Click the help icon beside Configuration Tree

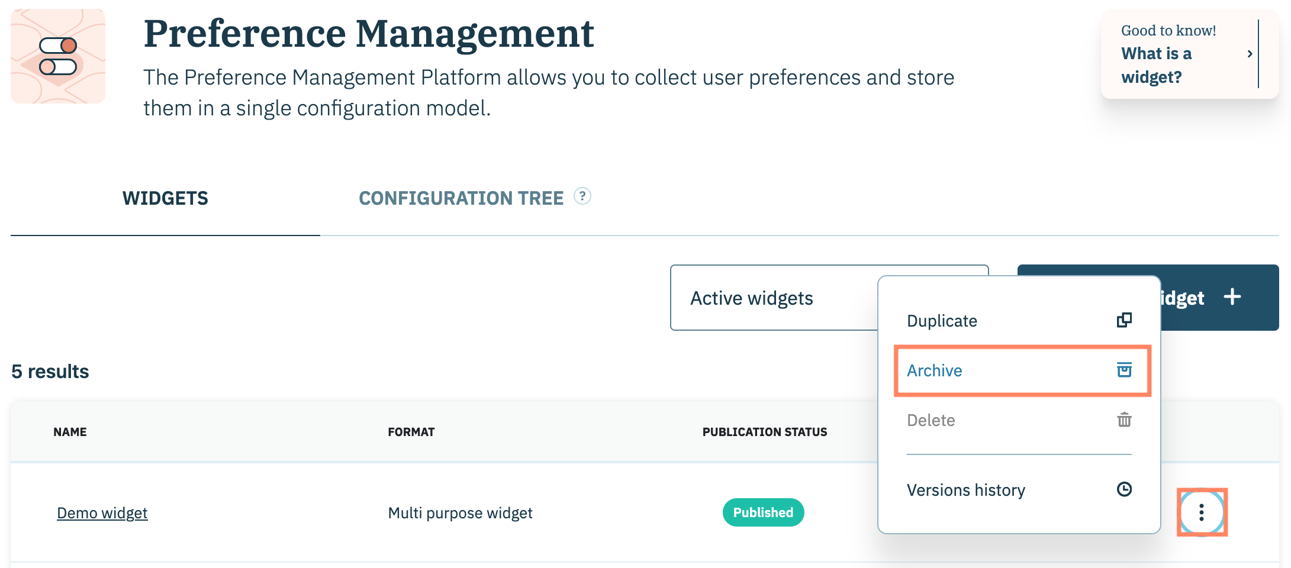coord(582,196)
